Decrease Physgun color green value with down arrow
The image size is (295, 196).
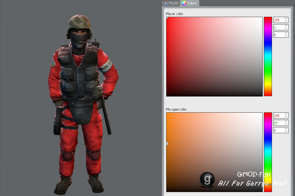pyautogui.click(x=286, y=124)
